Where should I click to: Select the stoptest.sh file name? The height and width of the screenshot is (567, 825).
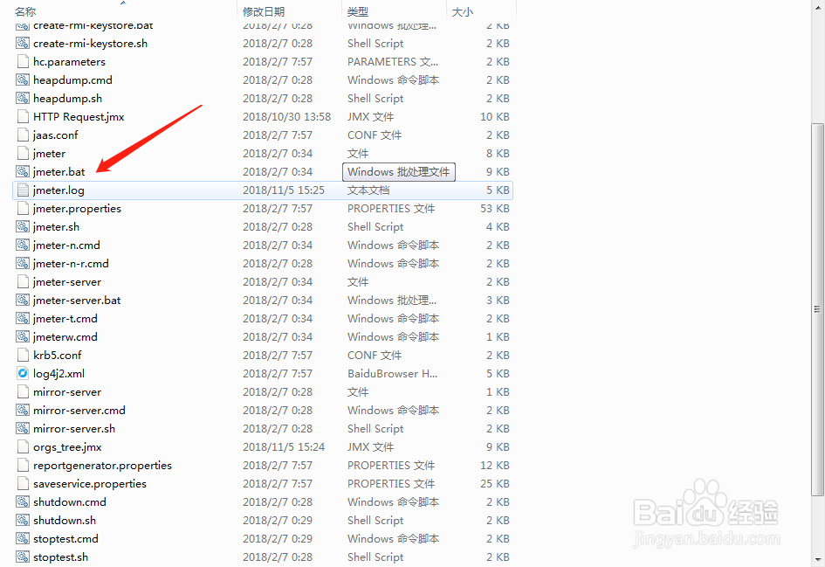click(x=60, y=557)
